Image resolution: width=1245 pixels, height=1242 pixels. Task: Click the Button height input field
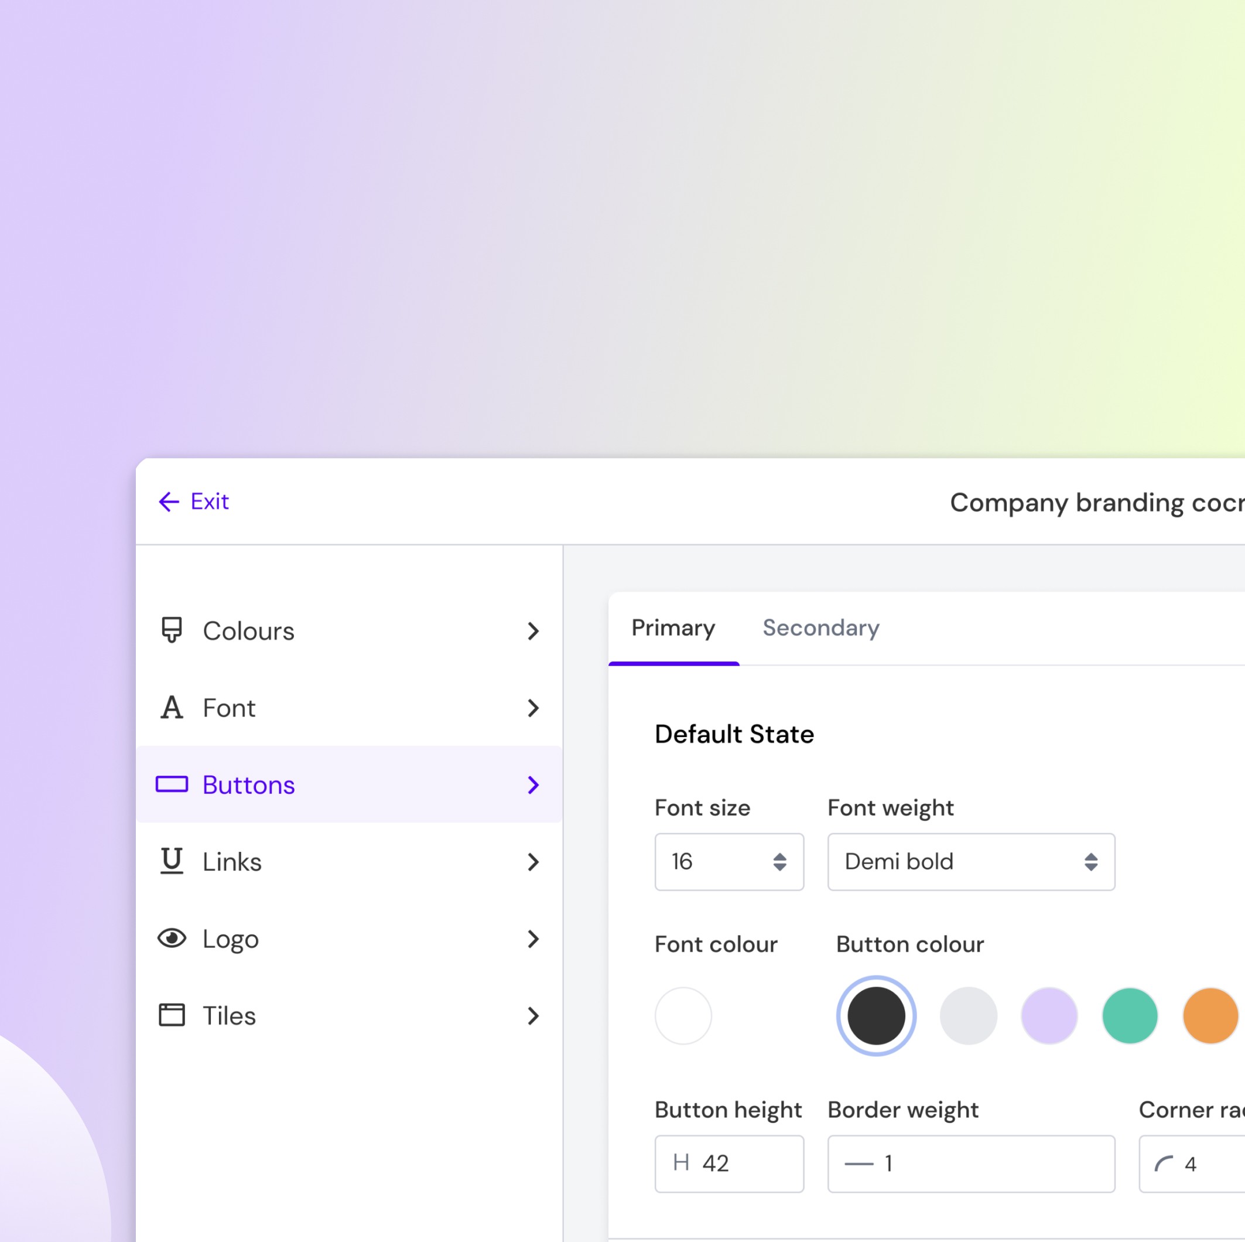point(741,1163)
